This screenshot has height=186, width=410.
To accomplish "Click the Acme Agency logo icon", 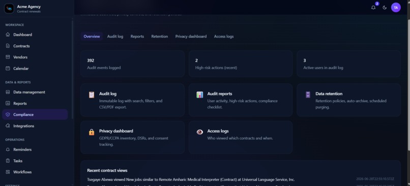I will (x=9, y=8).
